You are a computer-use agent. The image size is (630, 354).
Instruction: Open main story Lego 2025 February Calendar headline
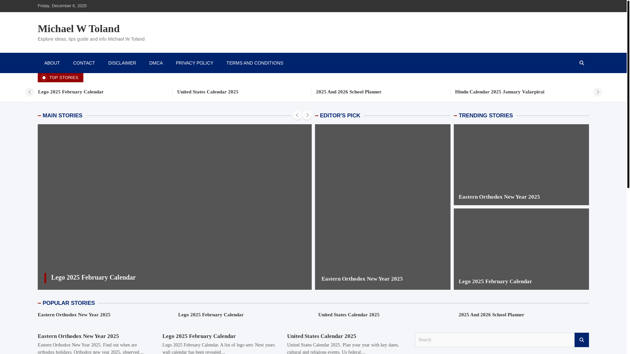pos(94,277)
